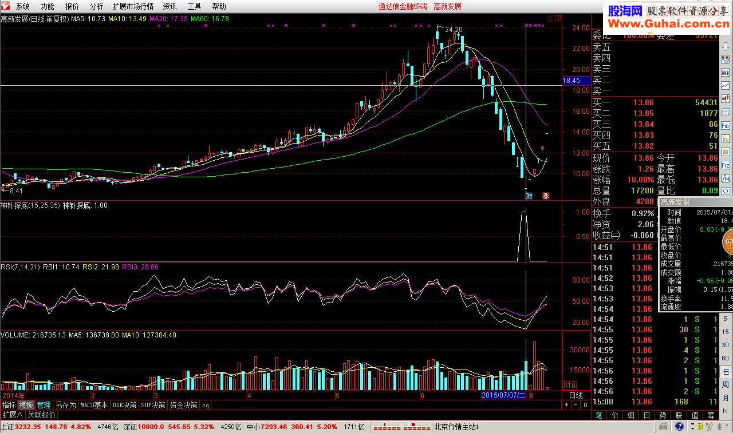Click the blue help question-mark icon
The width and height of the screenshot is (733, 433).
click(680, 427)
